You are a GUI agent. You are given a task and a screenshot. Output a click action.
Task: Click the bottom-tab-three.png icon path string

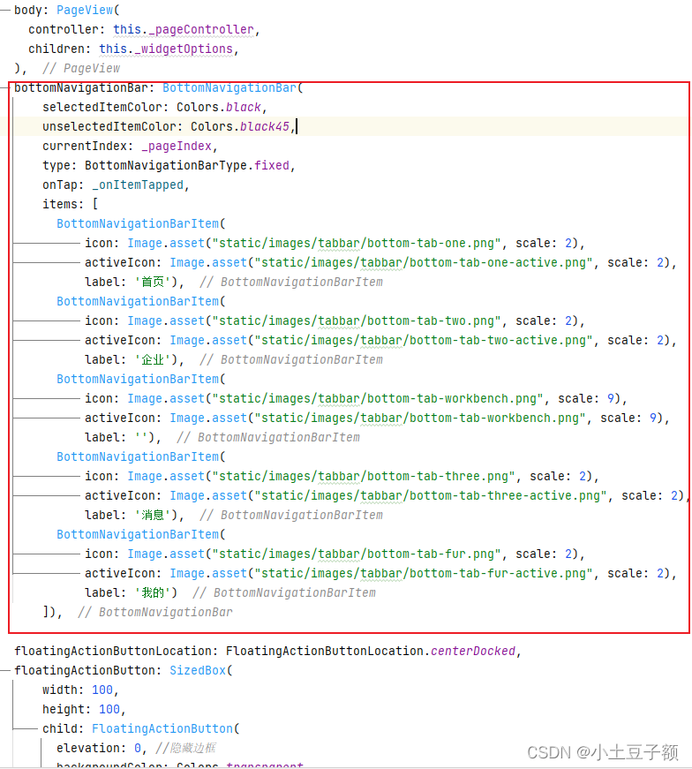[364, 476]
